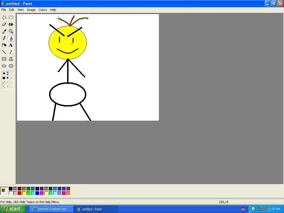Screen dimensions: 284x213
Task: Pick the black color swatch
Action: pyautogui.click(x=11, y=189)
